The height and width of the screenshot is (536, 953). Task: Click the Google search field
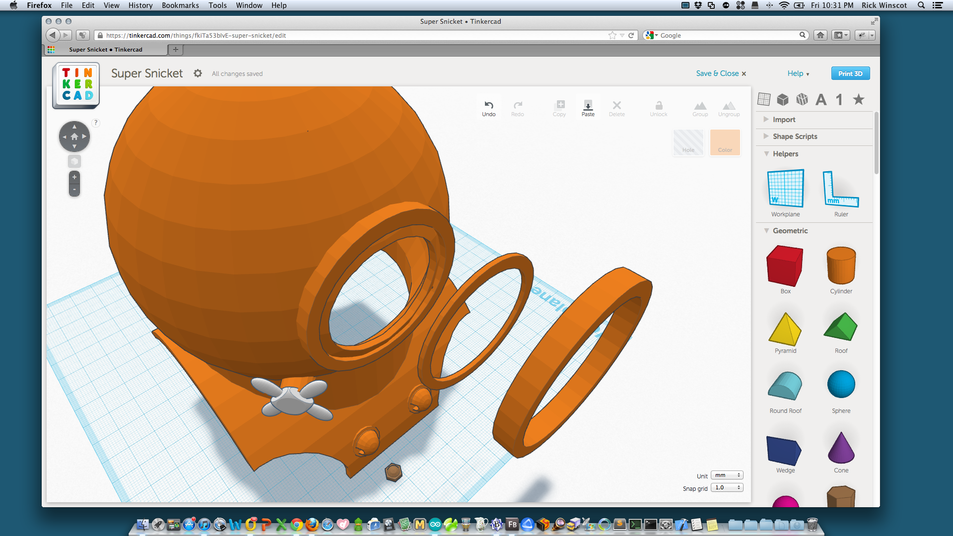point(727,35)
